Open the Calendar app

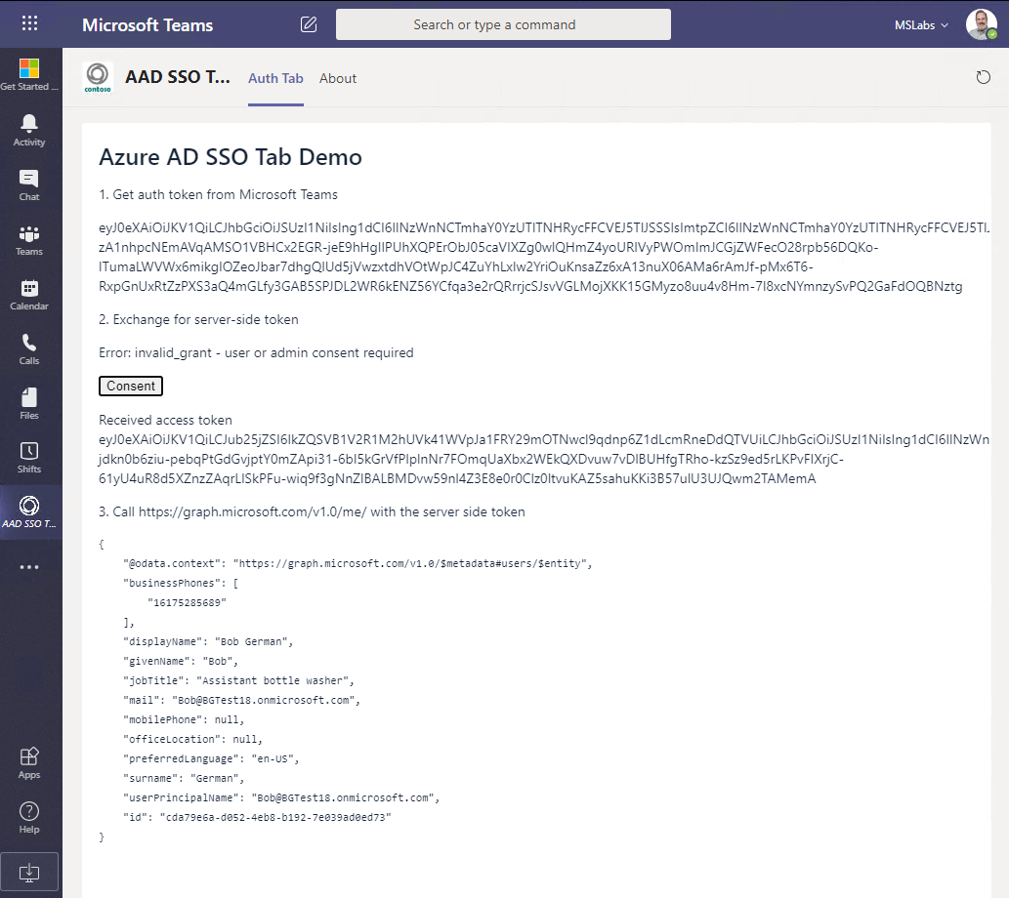[x=29, y=295]
